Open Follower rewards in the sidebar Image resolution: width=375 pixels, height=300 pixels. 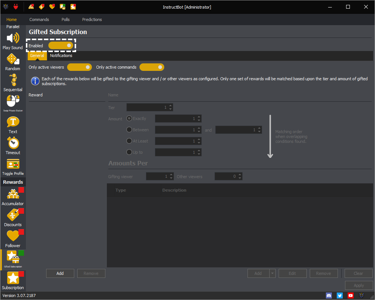[13, 239]
